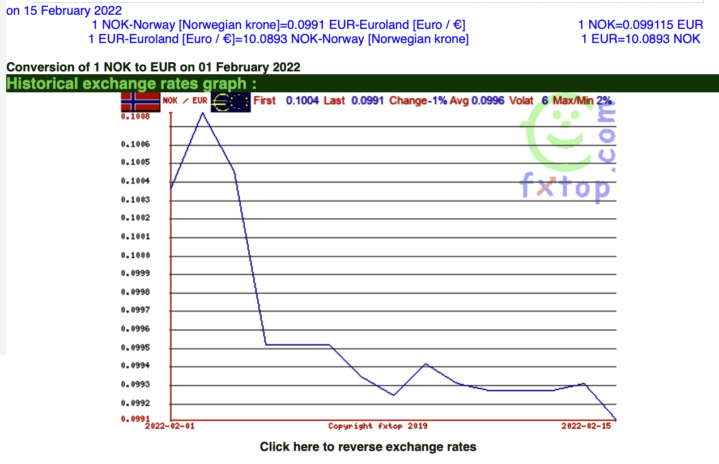Image resolution: width=719 pixels, height=464 pixels.
Task: Click the 'Change-1%' value in graph legend
Action: pyautogui.click(x=417, y=101)
